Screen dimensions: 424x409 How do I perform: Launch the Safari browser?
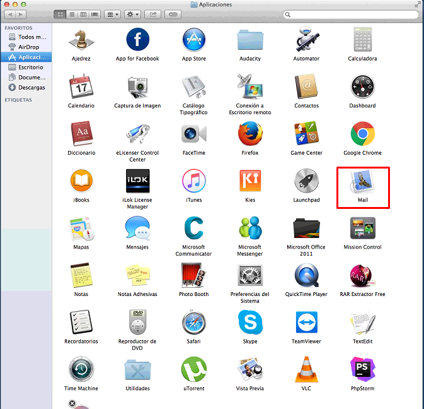point(194,323)
